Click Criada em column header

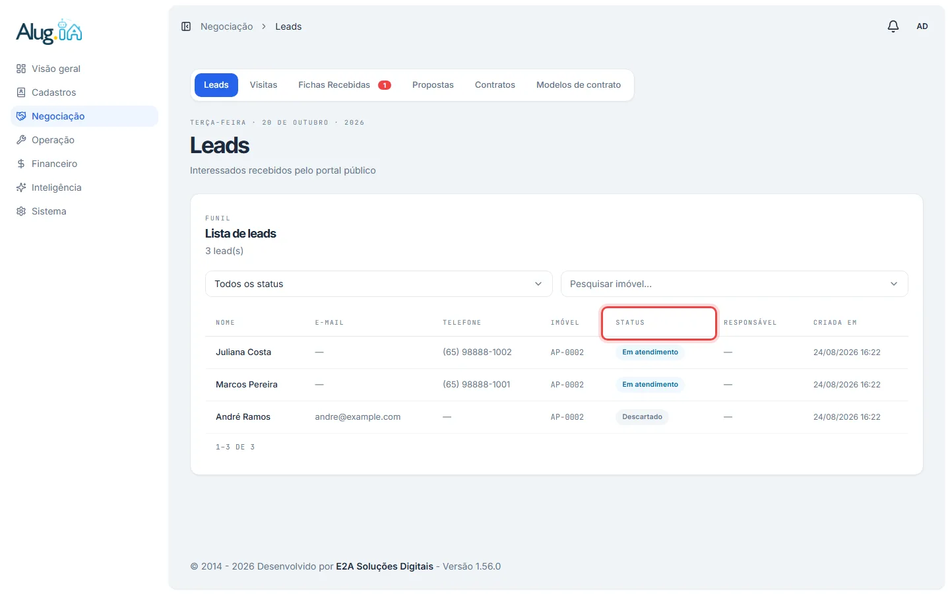tap(835, 323)
